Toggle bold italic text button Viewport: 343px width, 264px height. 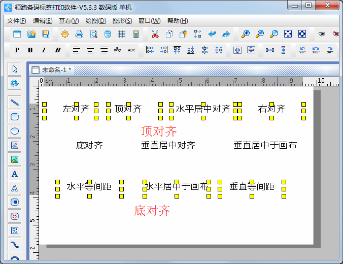[x=57, y=50]
